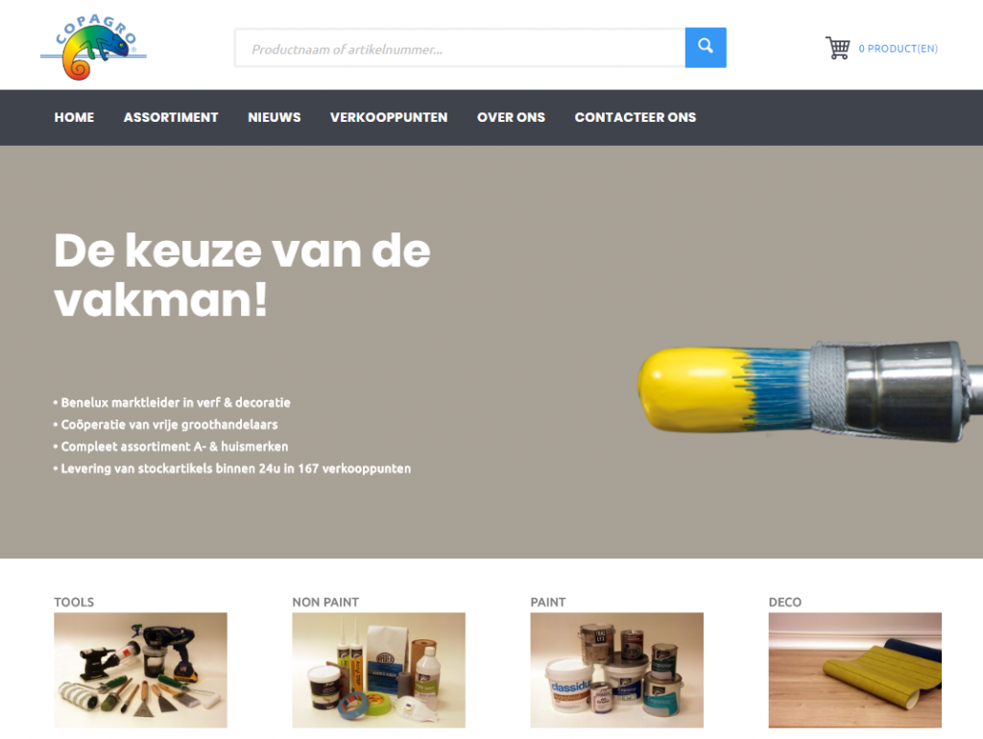Click the blue search magnifier button

[706, 48]
